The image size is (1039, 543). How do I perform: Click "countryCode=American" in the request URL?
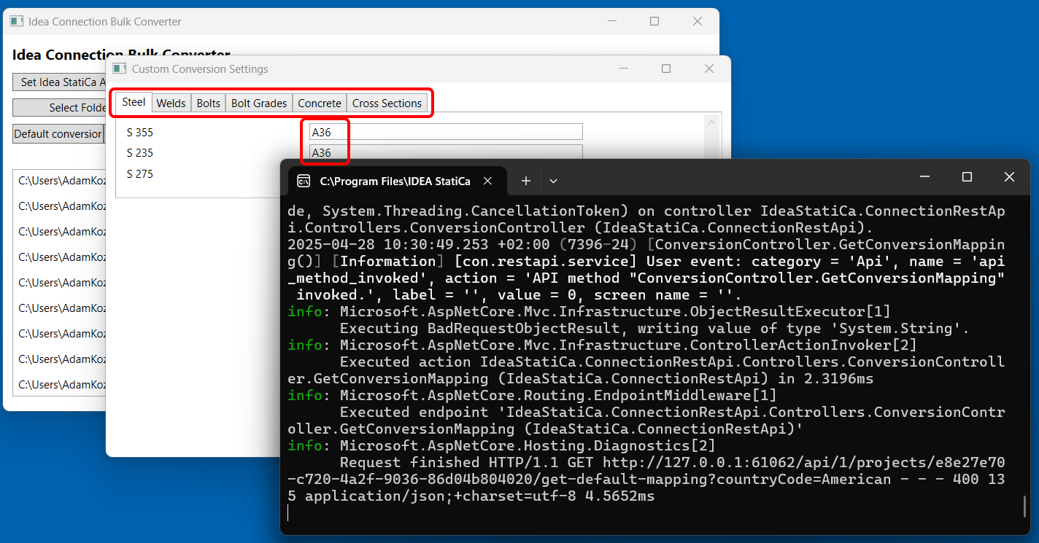[x=804, y=480]
